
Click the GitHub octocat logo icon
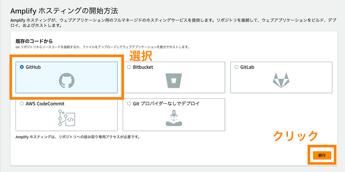[67, 81]
